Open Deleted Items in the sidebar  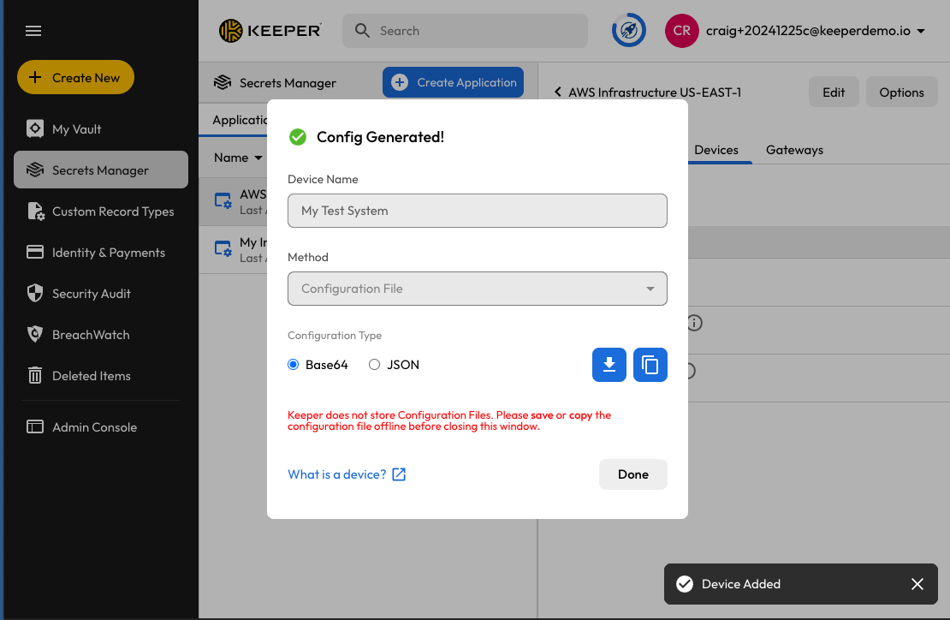tap(91, 376)
